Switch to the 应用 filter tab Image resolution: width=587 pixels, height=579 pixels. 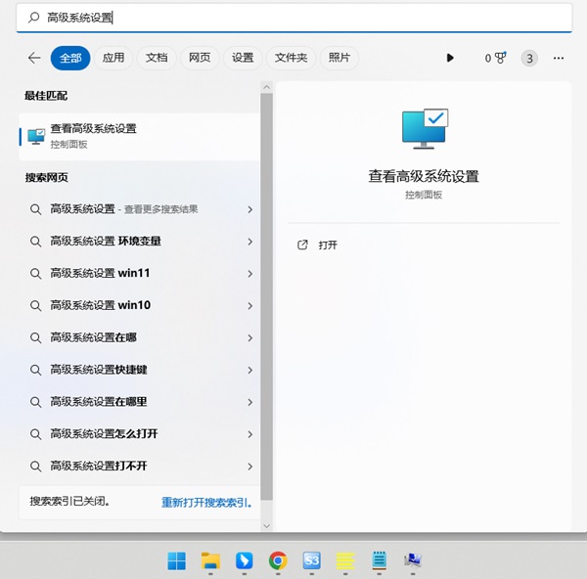tap(113, 58)
